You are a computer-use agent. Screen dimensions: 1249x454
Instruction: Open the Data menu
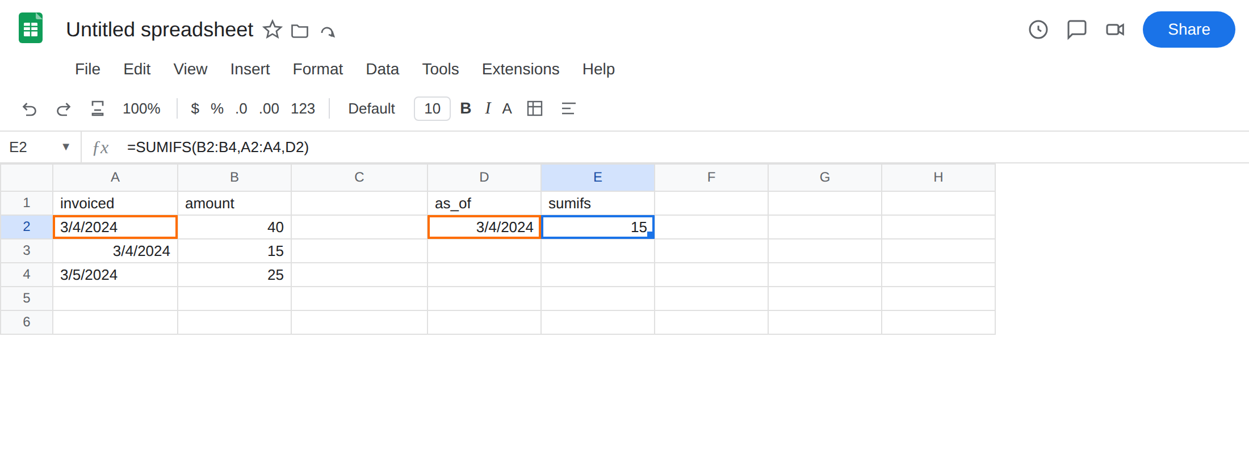tap(382, 69)
